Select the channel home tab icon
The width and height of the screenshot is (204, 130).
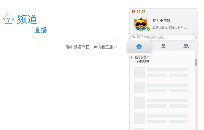[139, 46]
